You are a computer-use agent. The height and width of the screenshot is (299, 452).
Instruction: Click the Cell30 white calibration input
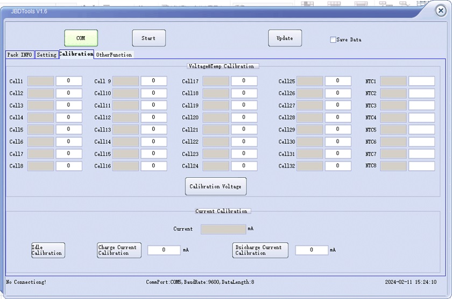[338, 141]
